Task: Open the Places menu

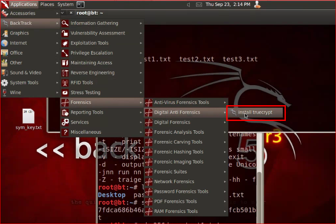Action: [x=47, y=4]
